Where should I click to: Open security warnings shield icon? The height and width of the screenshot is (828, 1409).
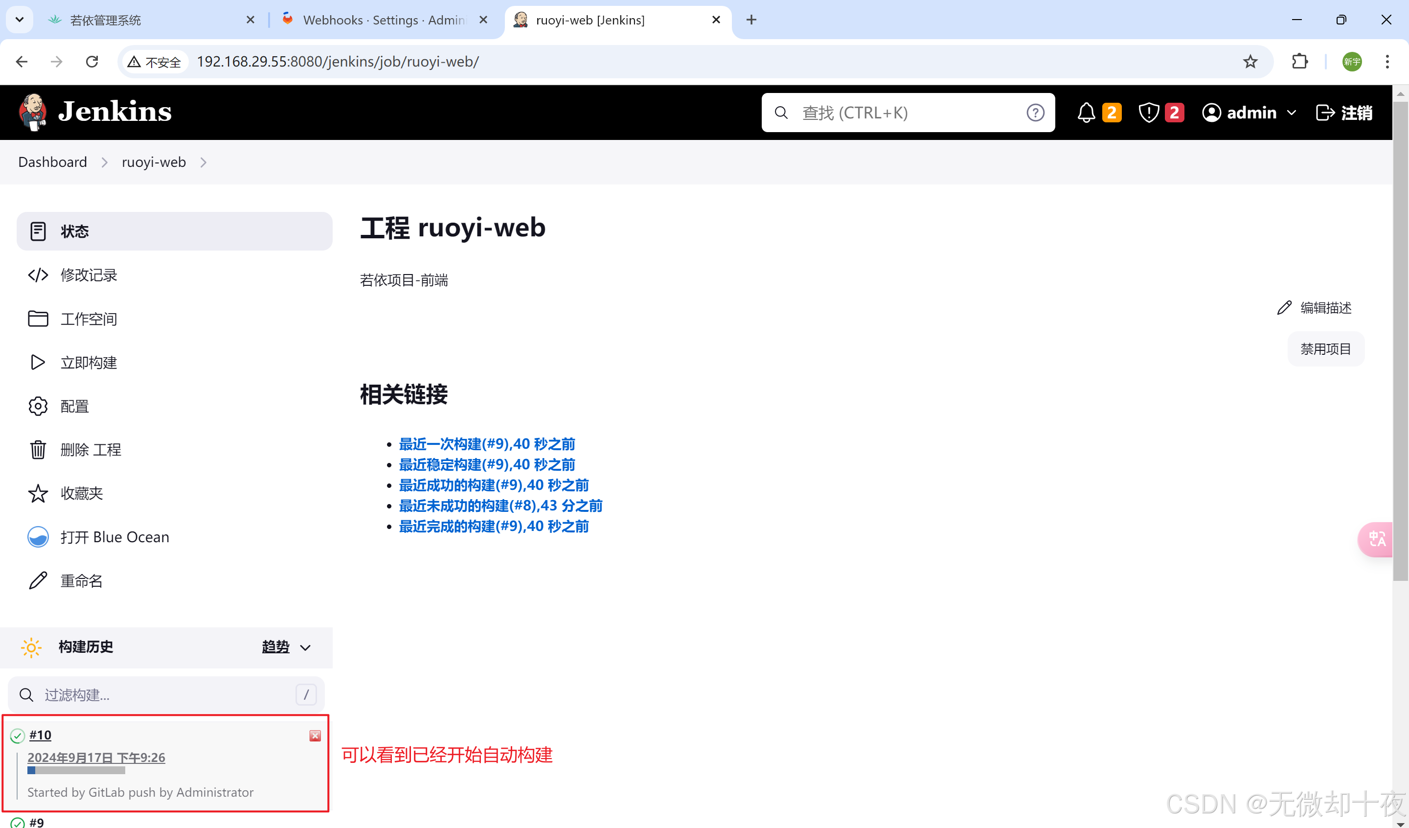click(1148, 113)
